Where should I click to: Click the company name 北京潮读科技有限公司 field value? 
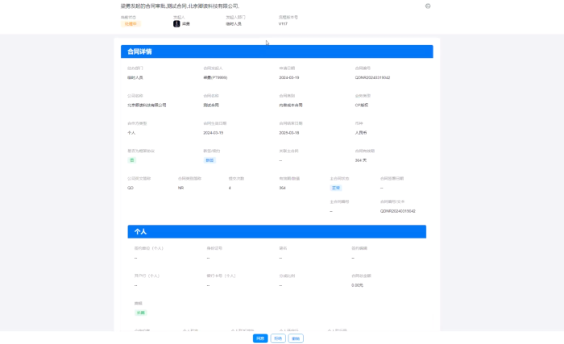(147, 105)
